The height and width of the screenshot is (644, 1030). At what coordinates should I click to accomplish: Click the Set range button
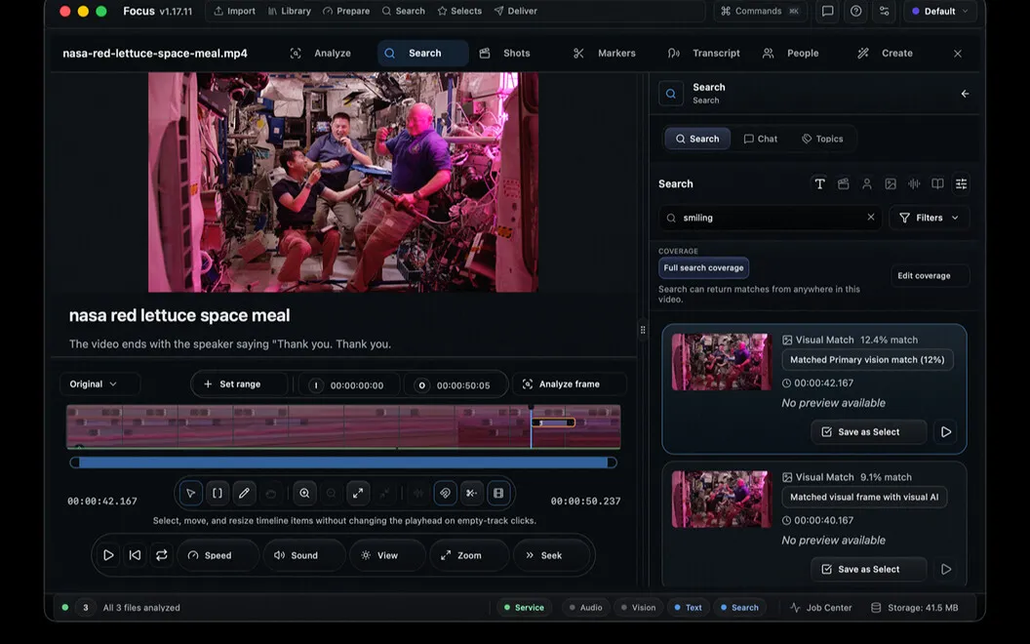point(239,383)
